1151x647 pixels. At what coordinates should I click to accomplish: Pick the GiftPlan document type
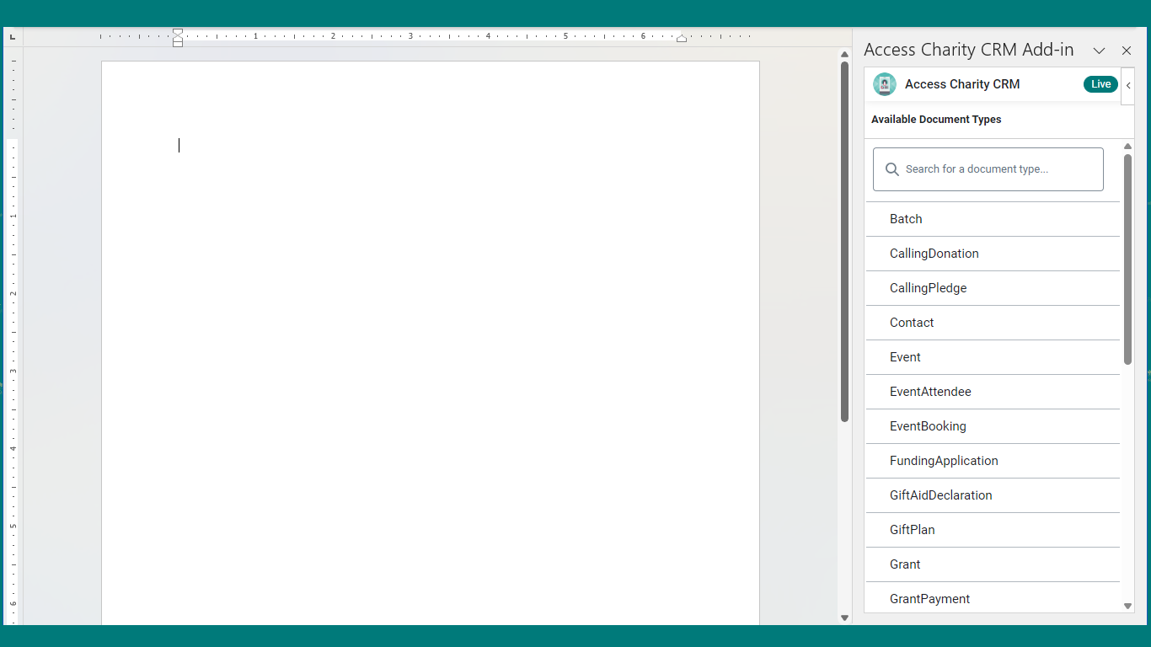pos(993,530)
